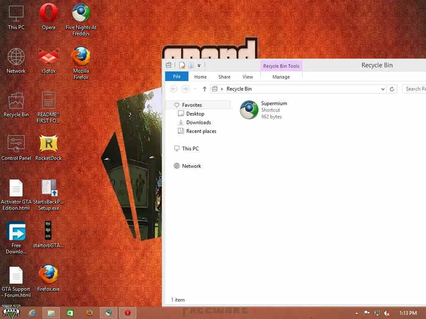Screen dimensions: 426x319
Task: Click the GTA Five Start button
Action: pos(11,312)
